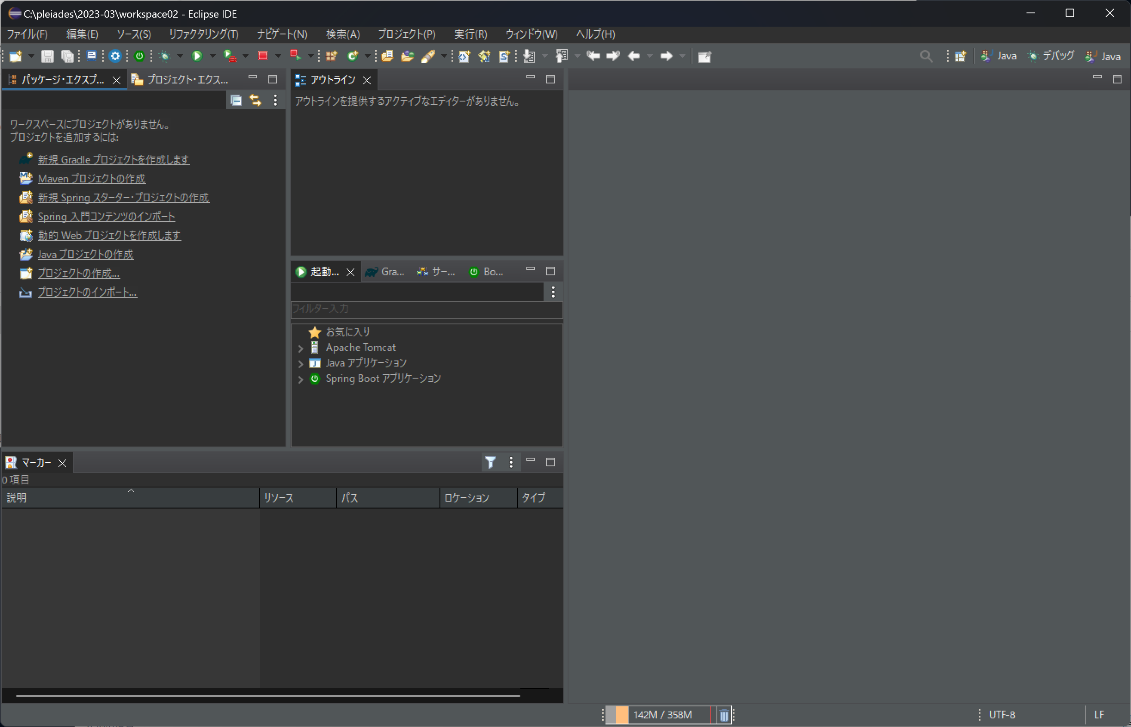This screenshot has width=1131, height=727.
Task: Click the LF line delimiter status entry
Action: pos(1099,715)
